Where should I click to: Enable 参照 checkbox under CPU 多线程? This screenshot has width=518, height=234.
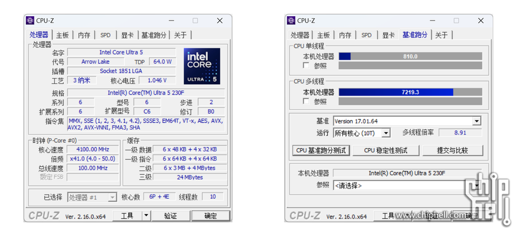tap(306, 101)
